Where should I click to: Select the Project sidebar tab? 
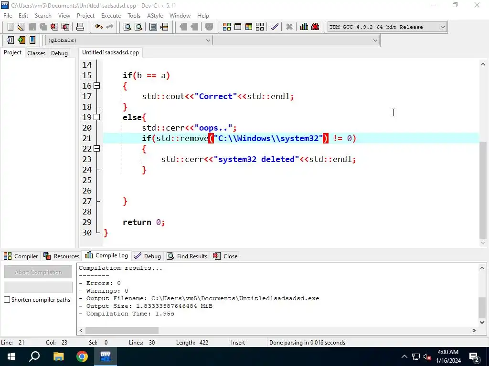(x=12, y=52)
